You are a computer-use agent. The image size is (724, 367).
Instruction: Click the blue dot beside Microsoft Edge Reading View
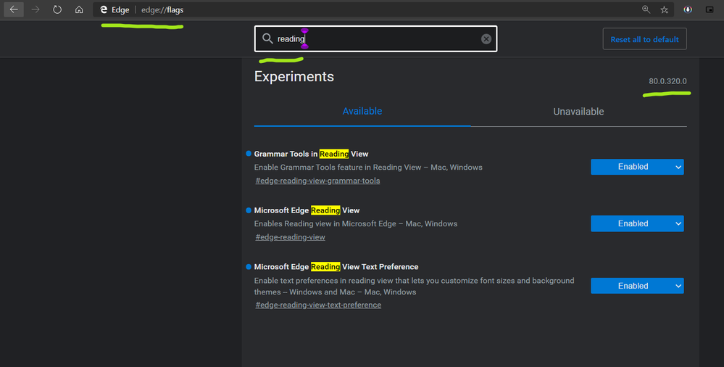[249, 210]
